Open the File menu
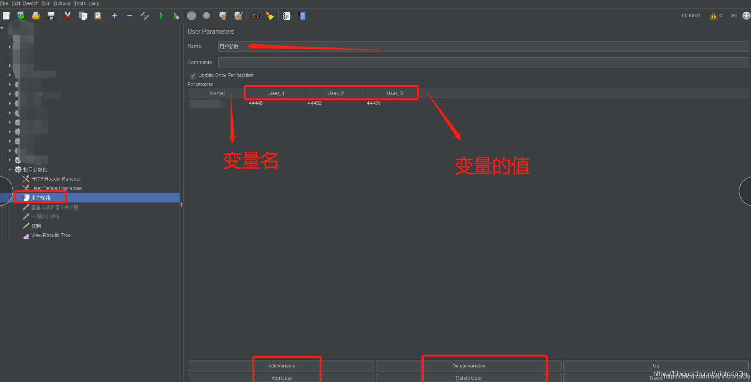 pyautogui.click(x=4, y=3)
